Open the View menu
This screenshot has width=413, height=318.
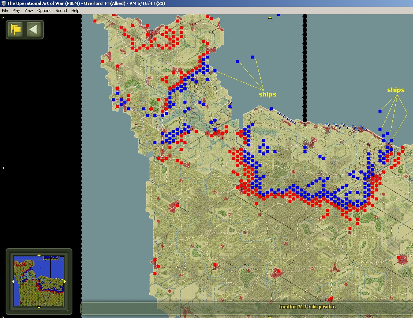[x=29, y=11]
